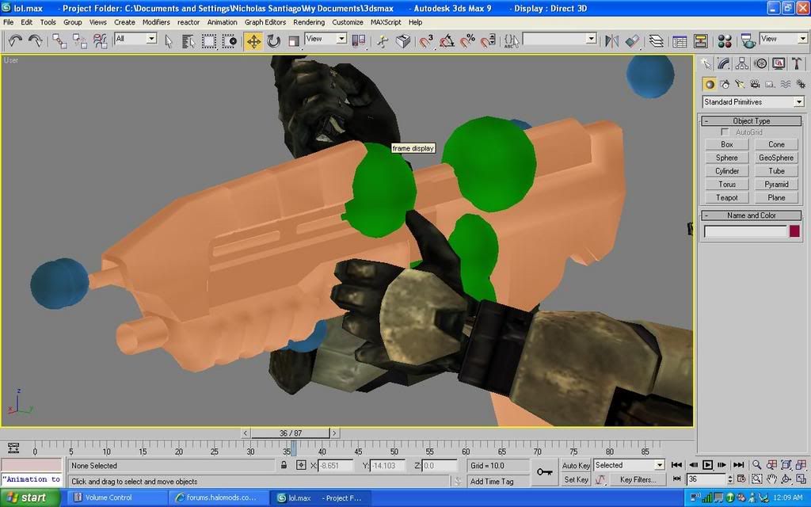Click the Pyramid primitive button

click(776, 184)
